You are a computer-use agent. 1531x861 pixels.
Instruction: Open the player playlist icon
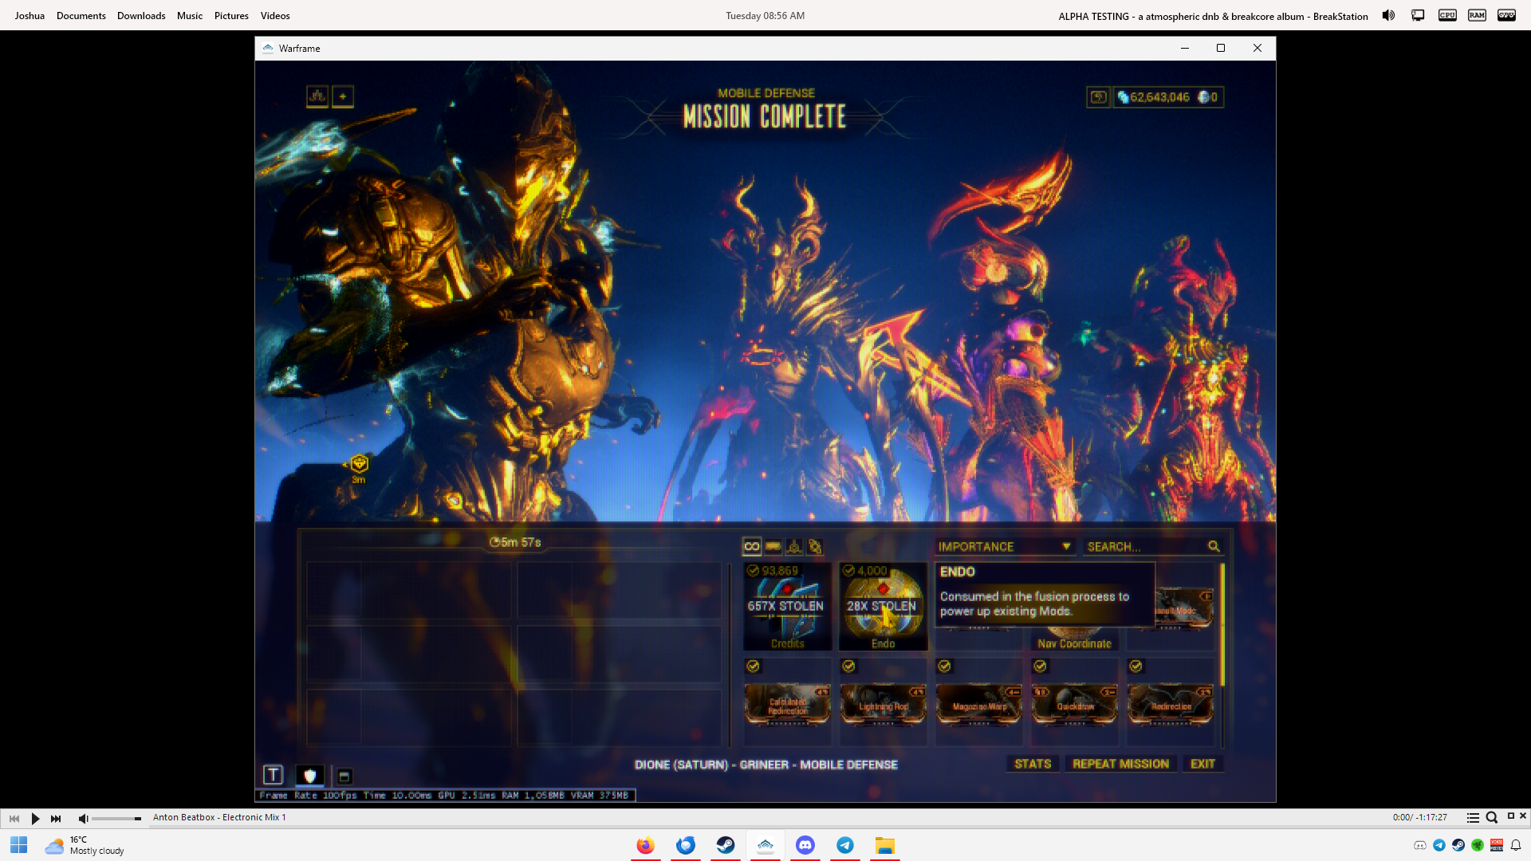(x=1473, y=817)
